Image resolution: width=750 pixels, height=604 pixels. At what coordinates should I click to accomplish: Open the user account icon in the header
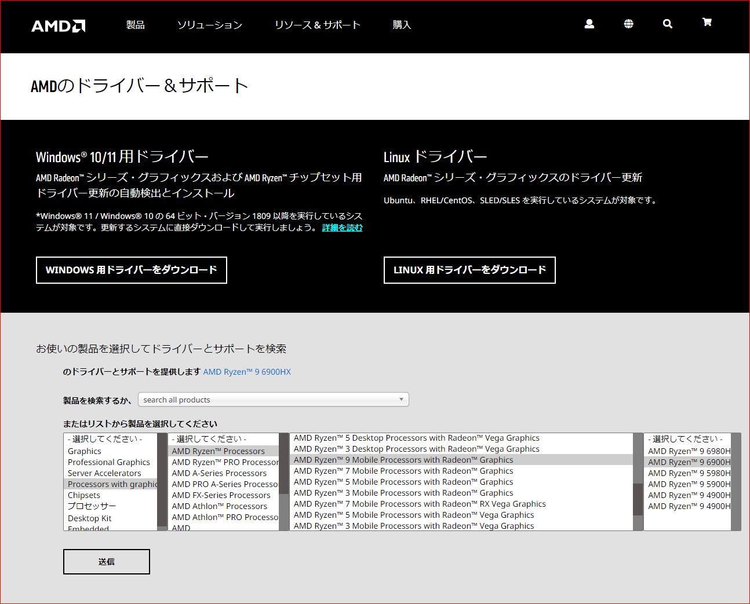click(x=589, y=24)
